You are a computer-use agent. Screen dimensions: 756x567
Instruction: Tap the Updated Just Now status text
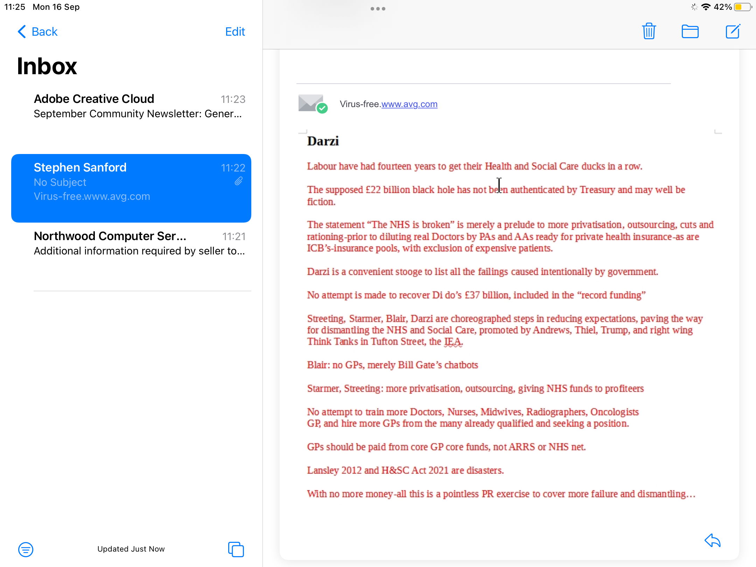coord(131,549)
